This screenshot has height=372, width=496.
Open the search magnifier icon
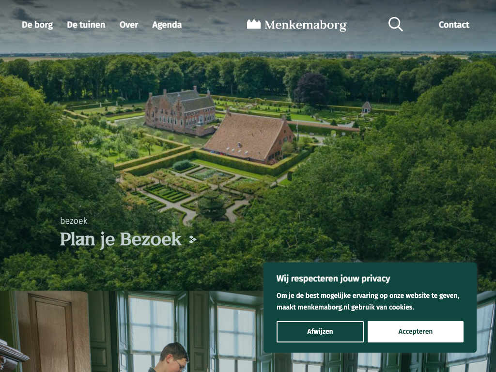pos(395,24)
